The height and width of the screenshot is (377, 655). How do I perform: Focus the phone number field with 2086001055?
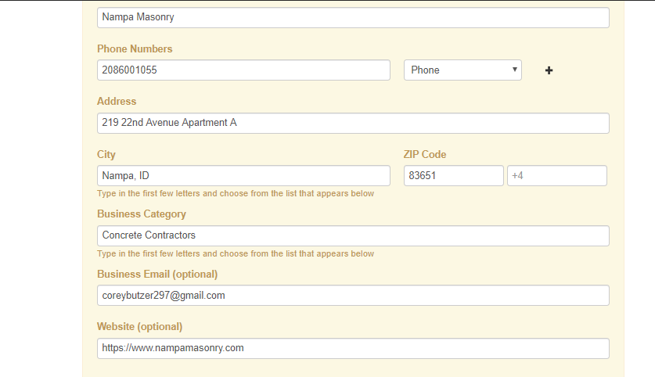[x=243, y=70]
